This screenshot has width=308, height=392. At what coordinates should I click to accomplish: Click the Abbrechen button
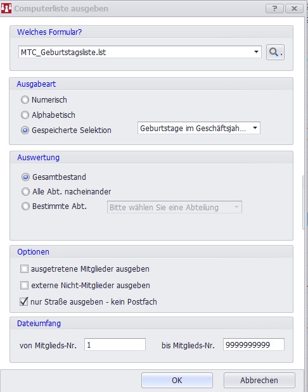(259, 380)
